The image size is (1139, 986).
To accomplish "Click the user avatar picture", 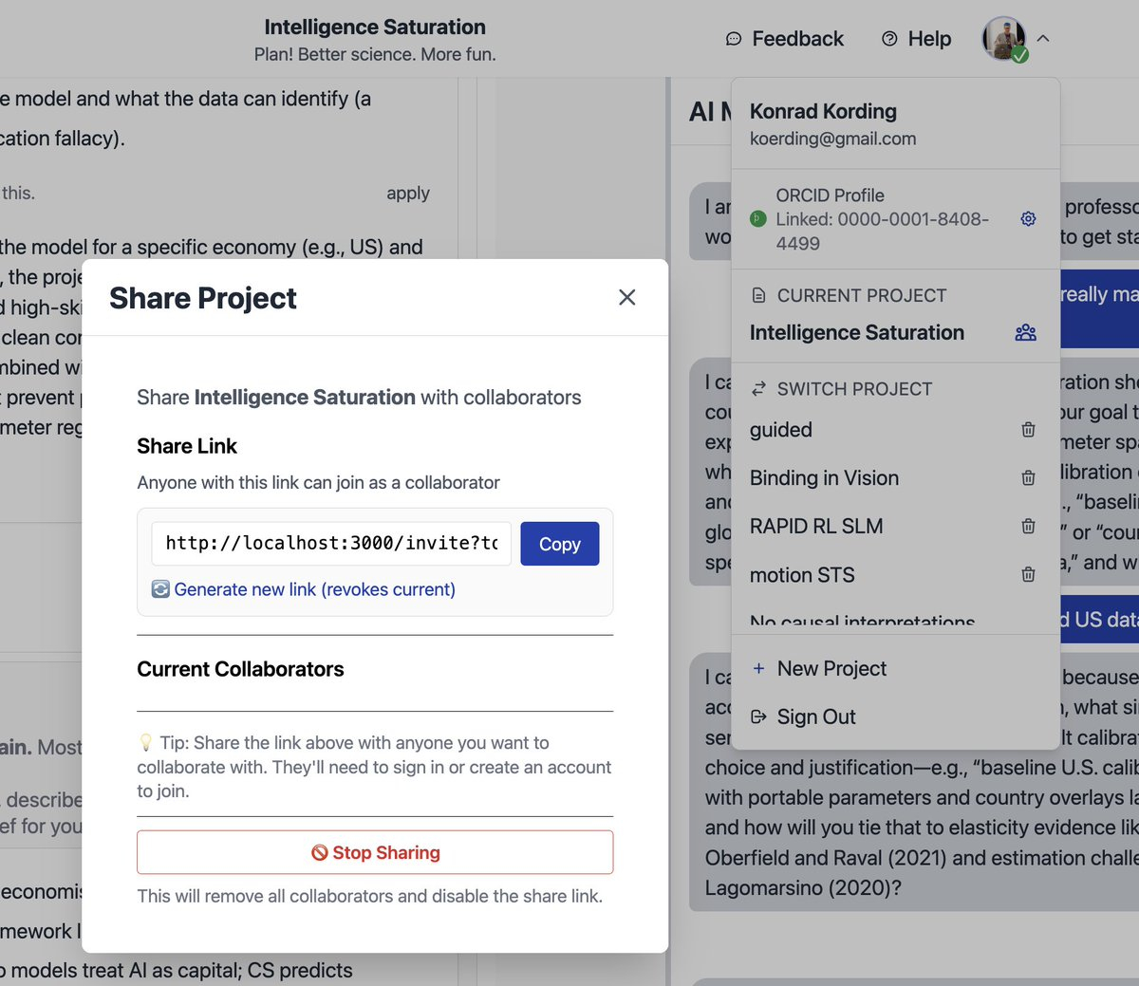I will (x=1003, y=39).
